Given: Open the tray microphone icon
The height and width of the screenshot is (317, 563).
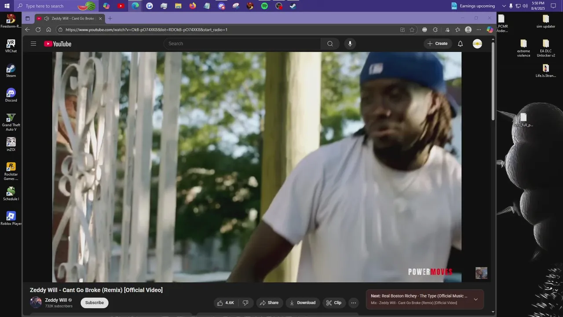Looking at the screenshot, I should [x=511, y=6].
